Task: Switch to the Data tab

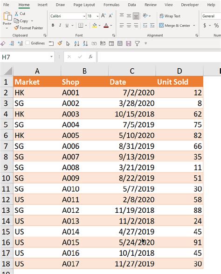Action: click(x=132, y=5)
